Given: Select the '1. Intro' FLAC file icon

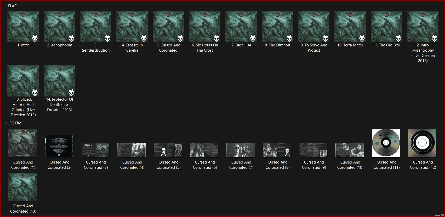Looking at the screenshot, I should pos(23,27).
